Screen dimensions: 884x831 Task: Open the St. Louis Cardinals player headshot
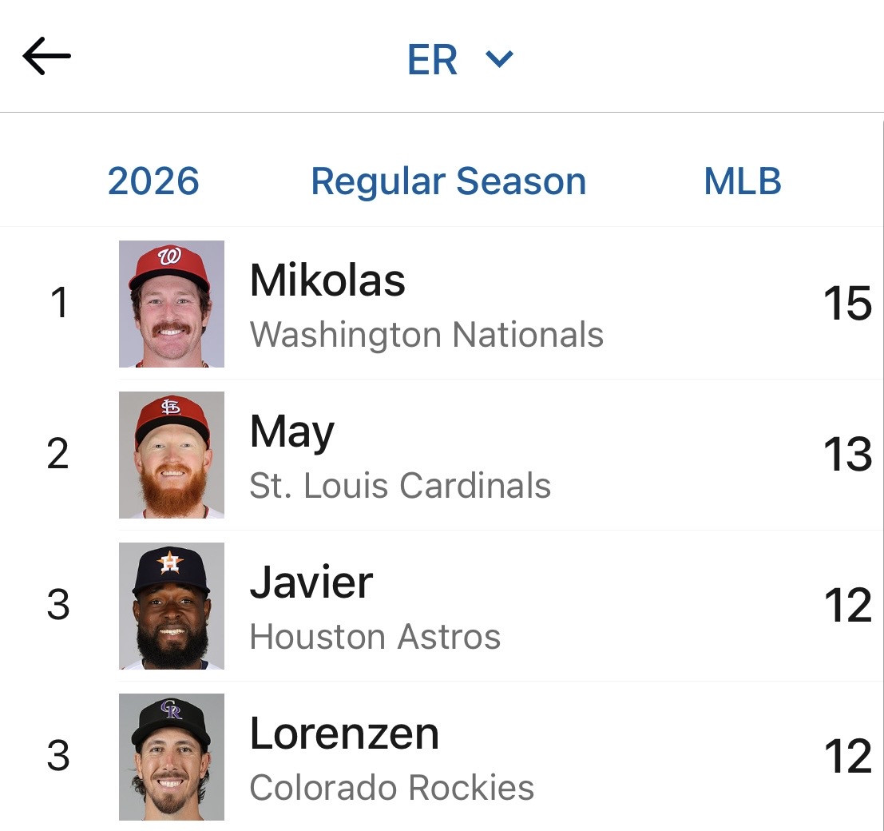tap(172, 455)
